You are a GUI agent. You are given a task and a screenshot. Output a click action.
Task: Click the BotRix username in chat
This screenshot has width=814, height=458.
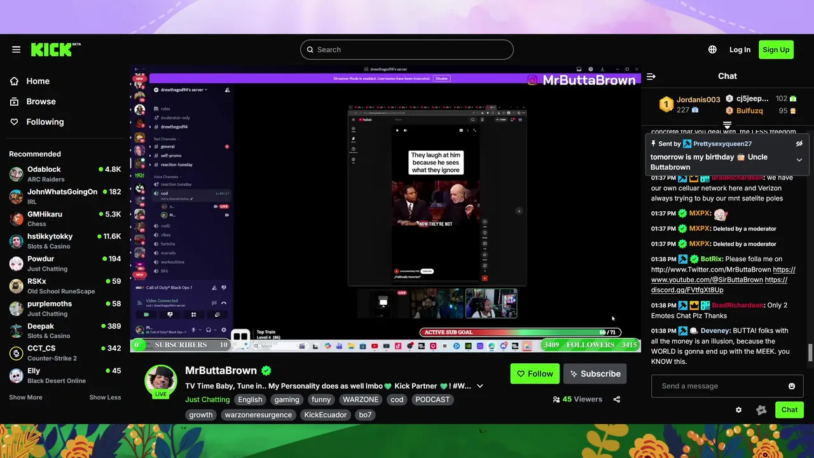(x=711, y=260)
